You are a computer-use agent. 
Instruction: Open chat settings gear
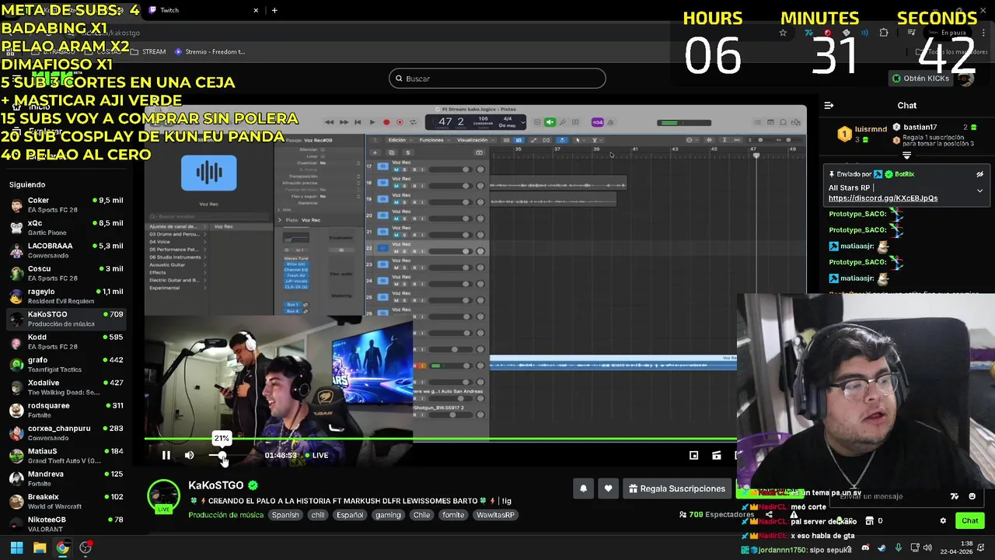tap(943, 521)
